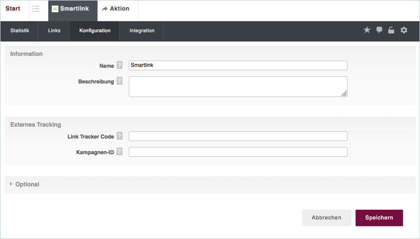420x239 pixels.
Task: Toggle the padlock lock icon
Action: [x=391, y=30]
